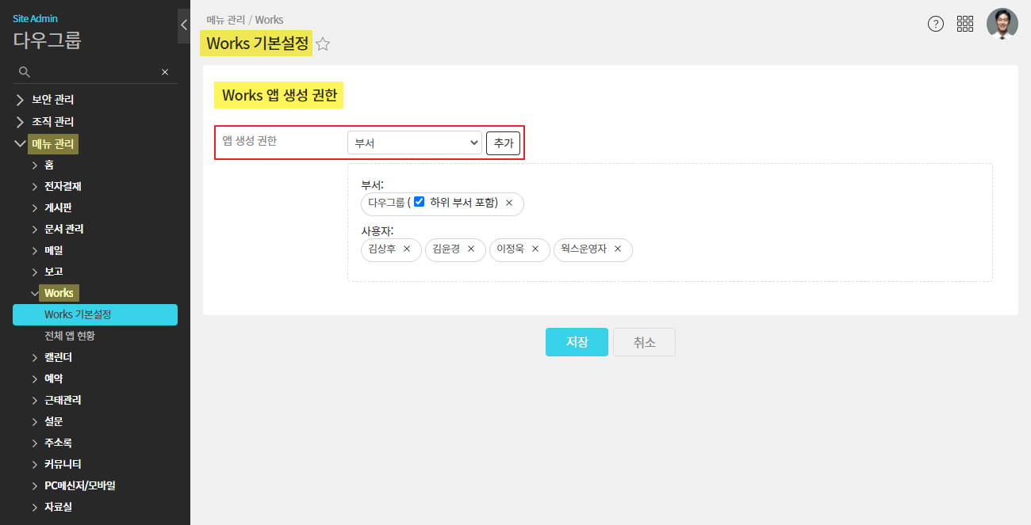The image size is (1031, 525).
Task: Remove 다우그룹 department tag
Action: pyautogui.click(x=509, y=203)
